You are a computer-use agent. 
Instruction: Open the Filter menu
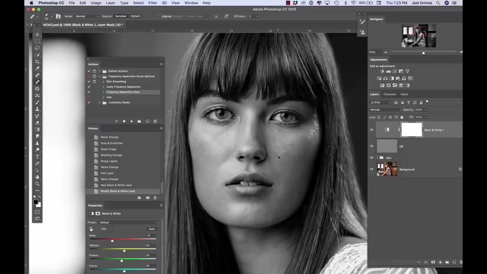click(153, 3)
